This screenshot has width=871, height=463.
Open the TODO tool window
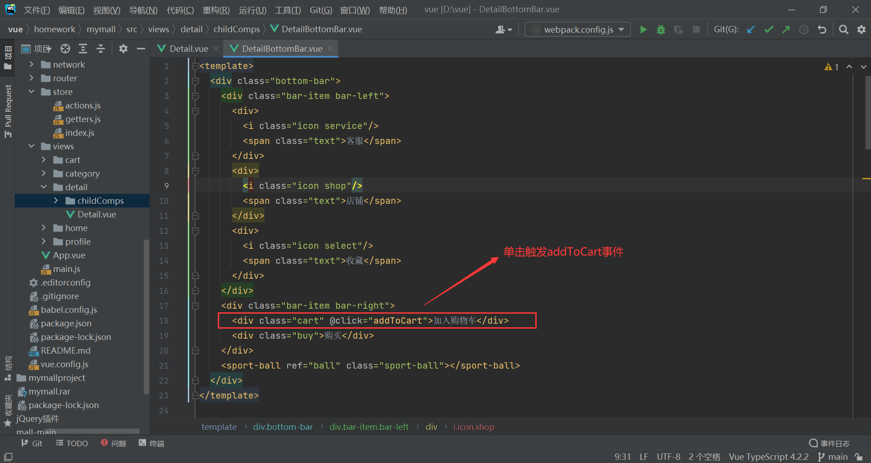[x=72, y=443]
